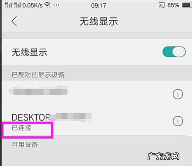The height and width of the screenshot is (166, 192).
Task: Tap the three dots in status bar
Action: [x=56, y=5]
